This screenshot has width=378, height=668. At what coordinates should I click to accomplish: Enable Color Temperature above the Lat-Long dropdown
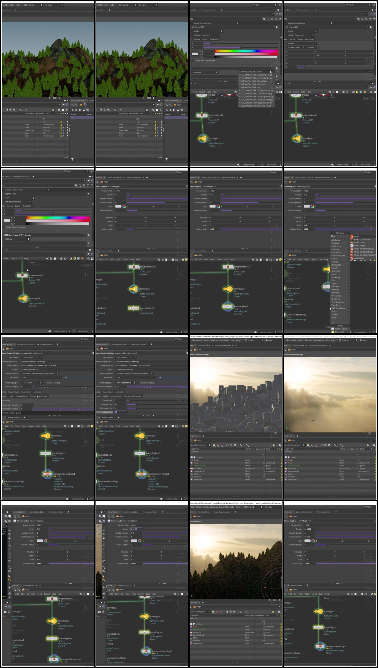tap(4, 227)
